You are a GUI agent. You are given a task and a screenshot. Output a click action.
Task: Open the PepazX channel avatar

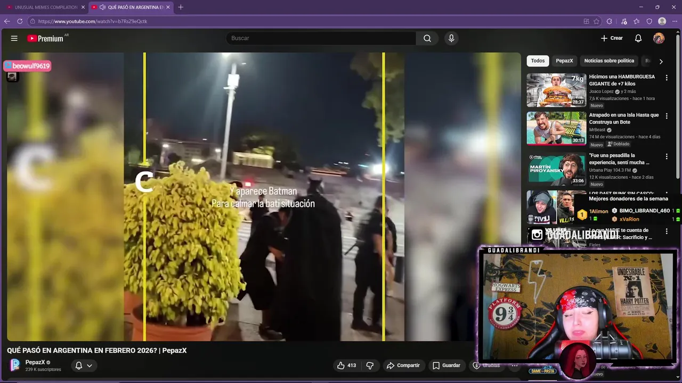point(15,365)
